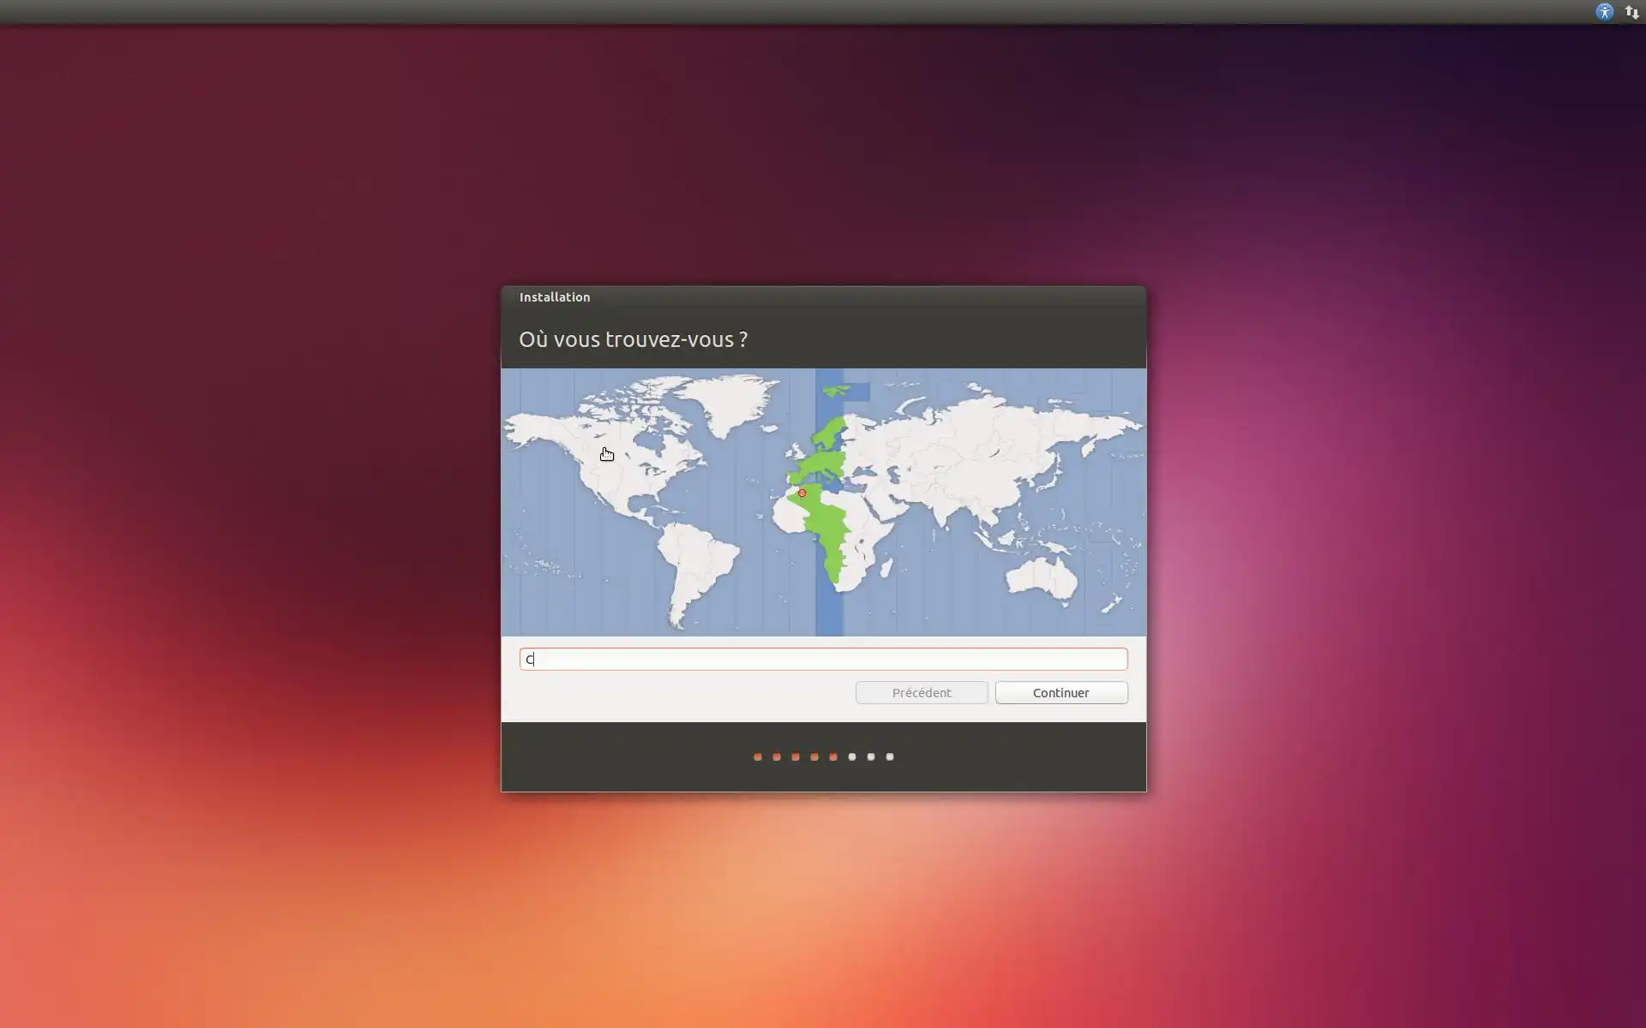Viewport: 1646px width, 1028px height.
Task: Open the network connections indicator
Action: pos(1631,12)
